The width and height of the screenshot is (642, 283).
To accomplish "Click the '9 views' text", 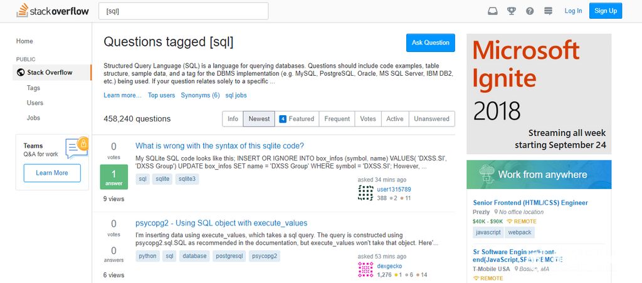I will 114,198.
